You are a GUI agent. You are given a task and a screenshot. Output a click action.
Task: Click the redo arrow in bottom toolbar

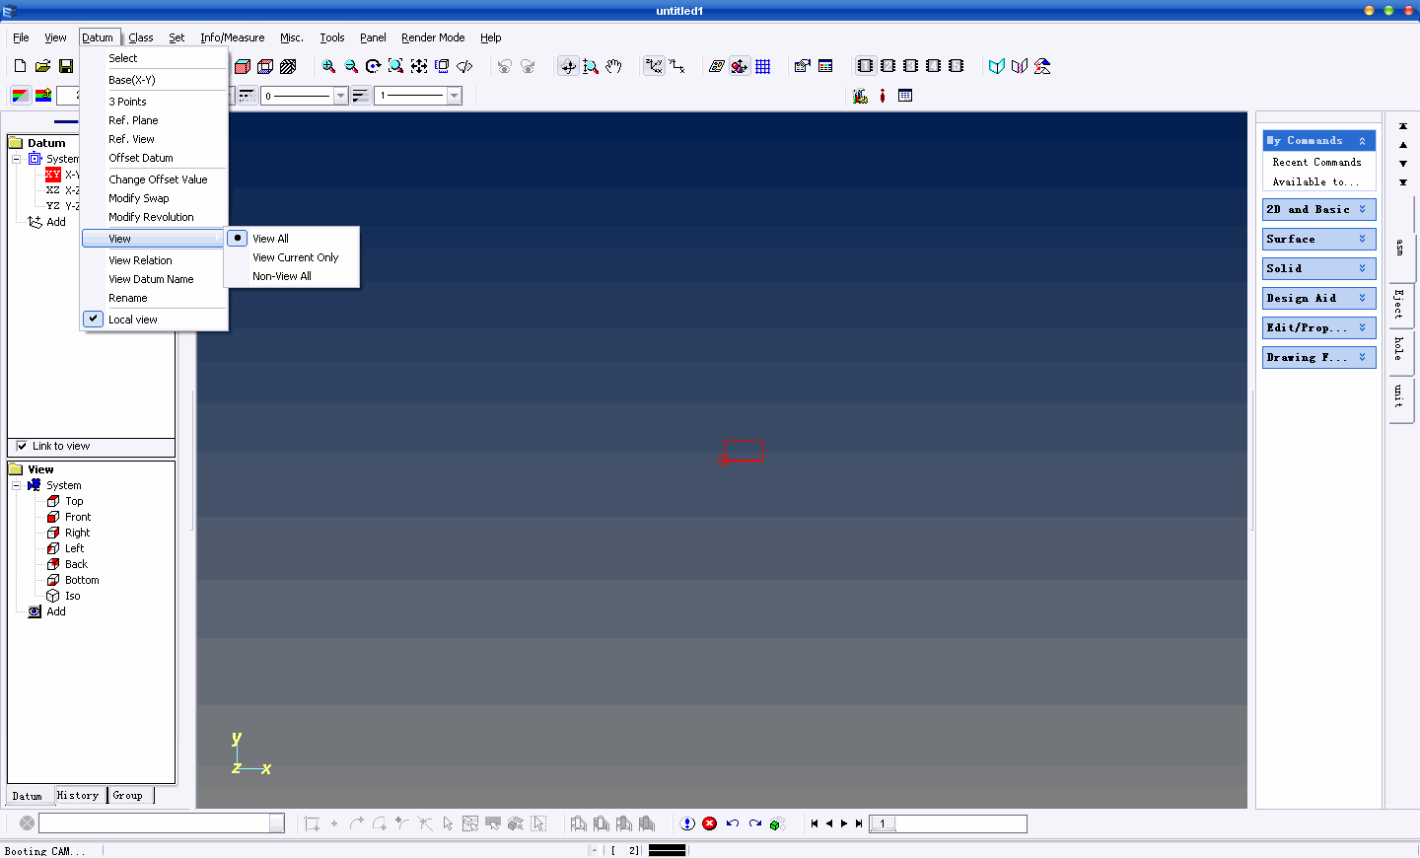coord(755,823)
